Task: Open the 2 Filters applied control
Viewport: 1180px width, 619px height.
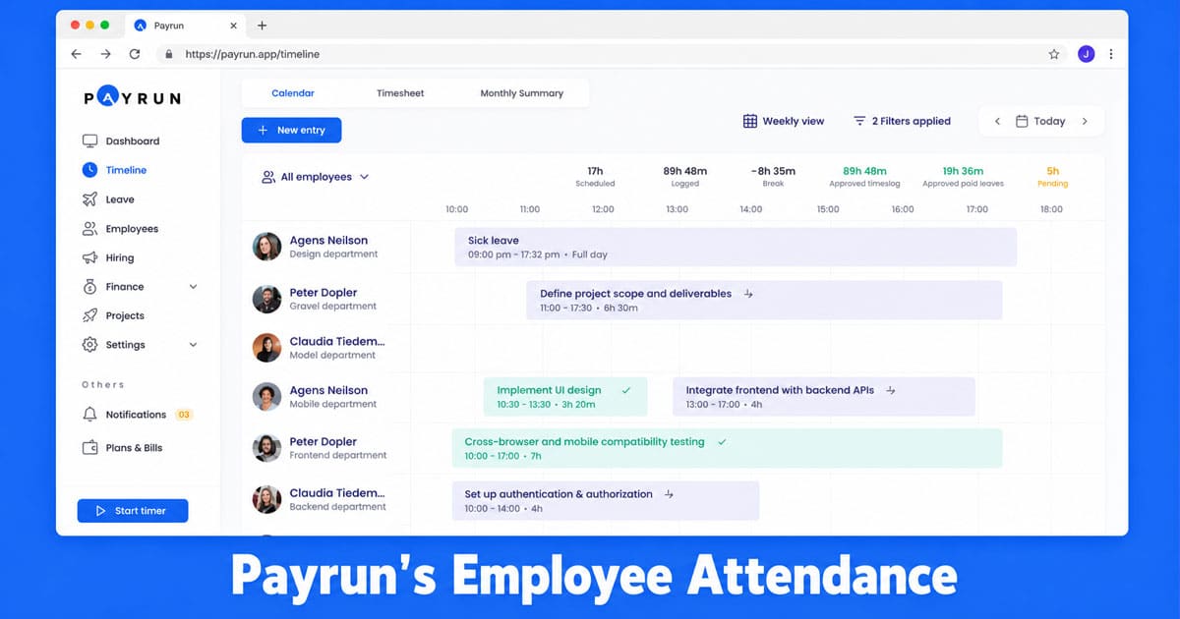Action: coord(902,121)
